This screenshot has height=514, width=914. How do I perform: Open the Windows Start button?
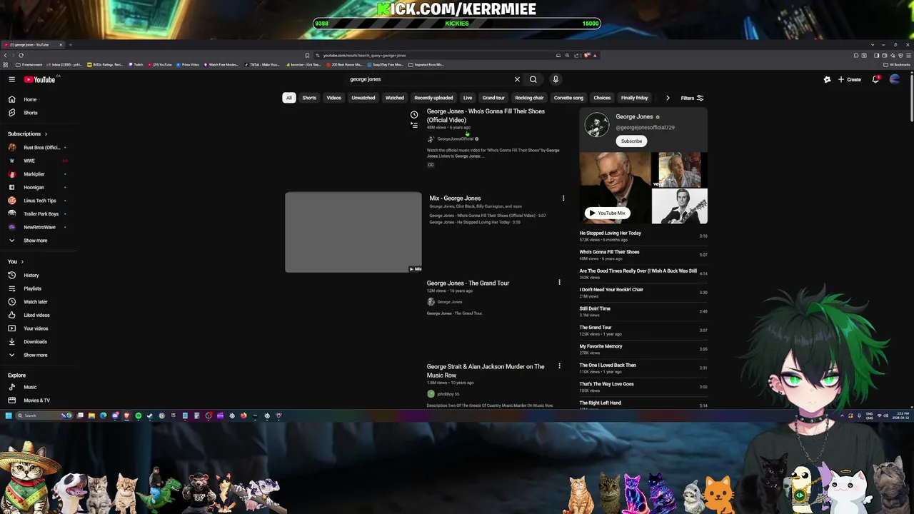click(9, 415)
